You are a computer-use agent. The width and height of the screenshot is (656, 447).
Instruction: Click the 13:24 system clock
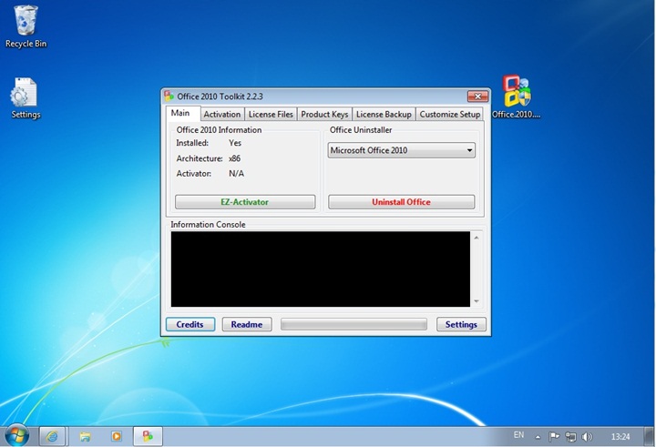click(620, 437)
